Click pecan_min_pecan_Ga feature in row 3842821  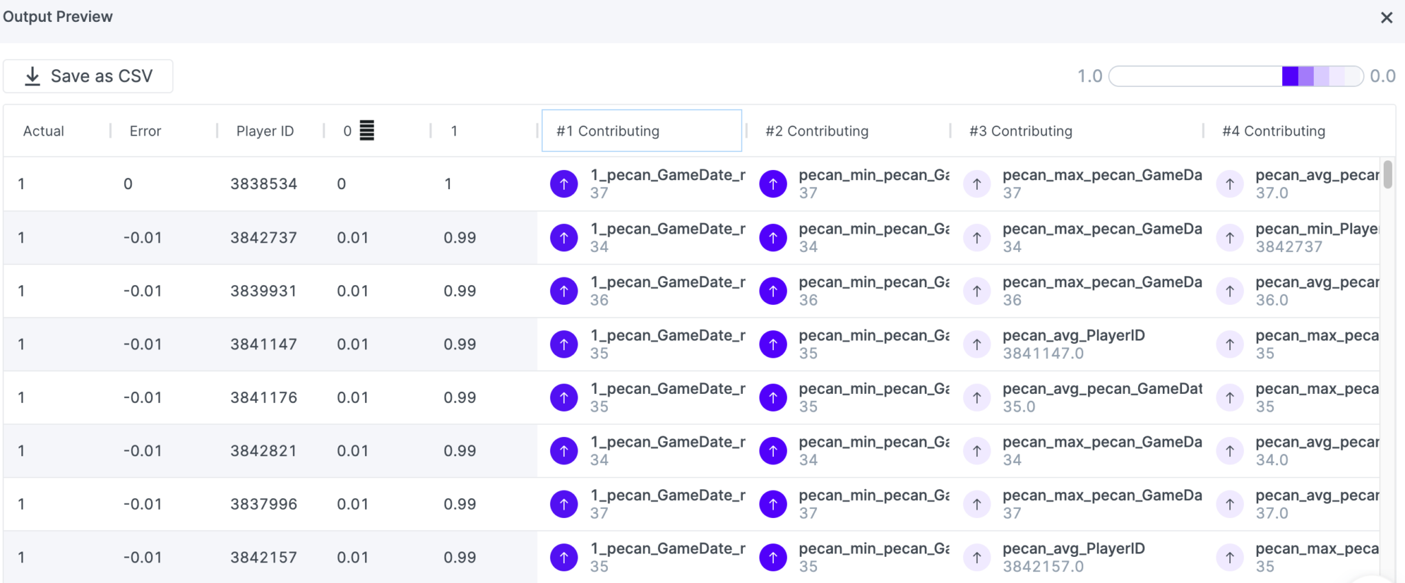874,442
